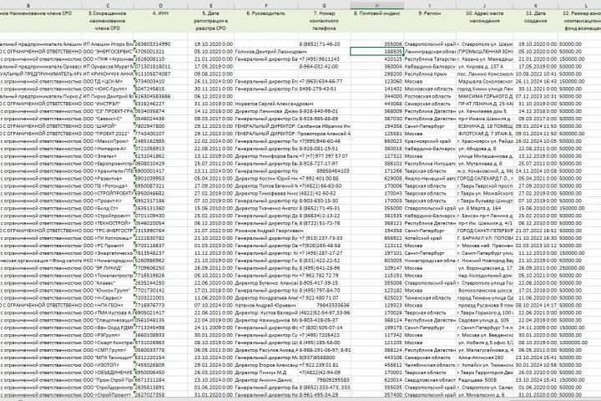The image size is (601, 401).
Task: Select the 'Алтайский край' region cell
Action: point(430,238)
